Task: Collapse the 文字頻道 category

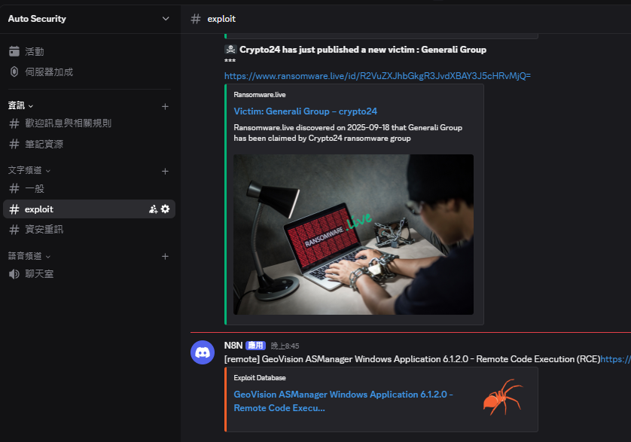Action: coord(29,170)
